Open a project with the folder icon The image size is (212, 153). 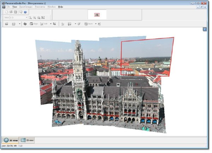pyautogui.click(x=11, y=12)
